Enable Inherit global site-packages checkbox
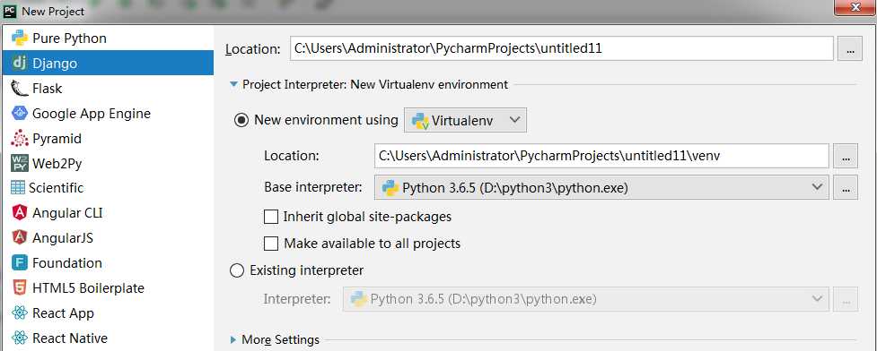Viewport: 877px width, 351px height. 271,217
